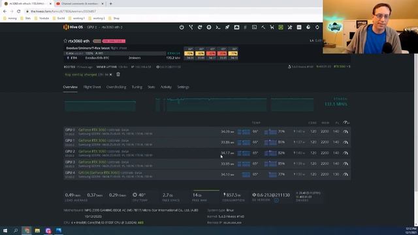The width and height of the screenshot is (418, 235).
Task: Open the Tuning tab
Action: click(x=137, y=87)
